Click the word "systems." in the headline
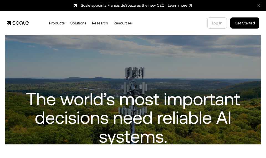 click(133, 137)
